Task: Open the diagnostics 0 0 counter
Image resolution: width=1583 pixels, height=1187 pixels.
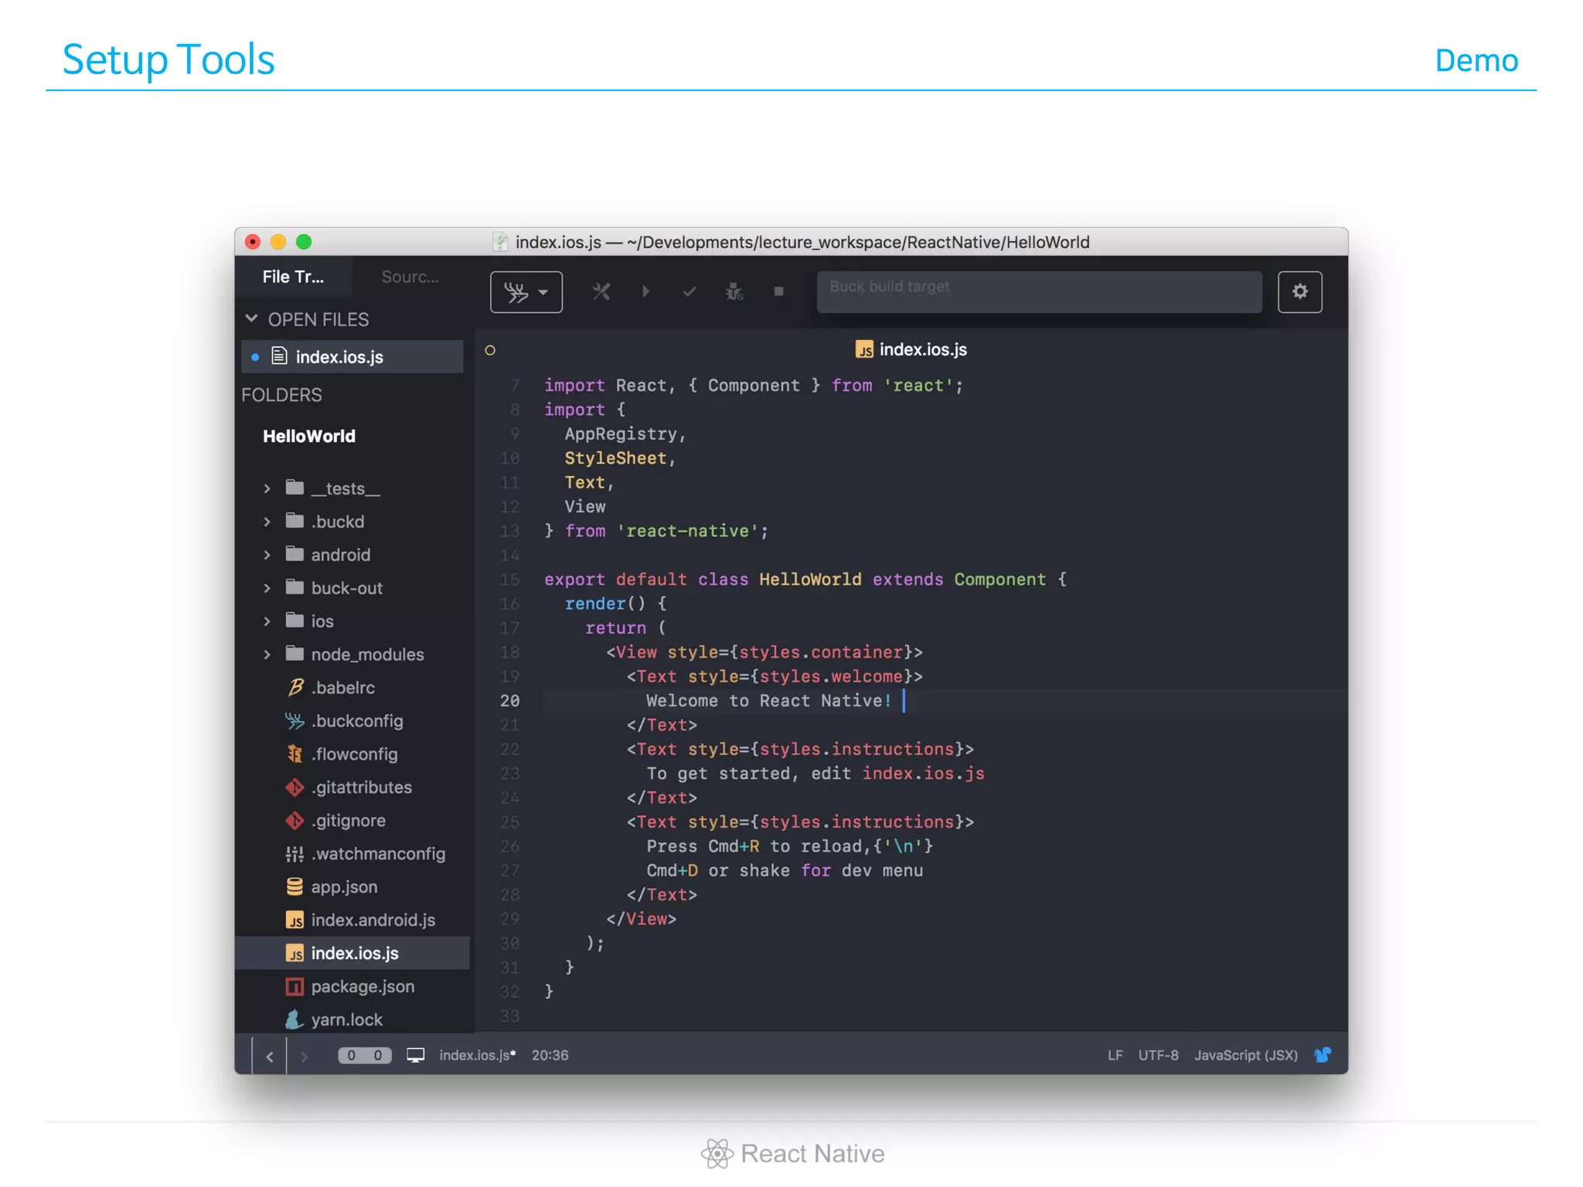Action: 364,1055
